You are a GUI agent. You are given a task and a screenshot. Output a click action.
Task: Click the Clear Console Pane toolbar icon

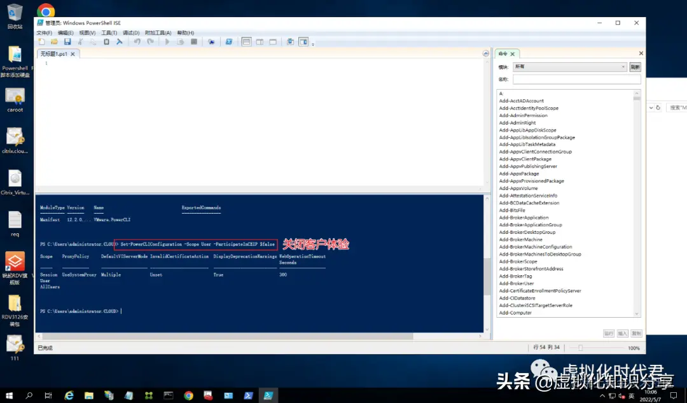[119, 41]
